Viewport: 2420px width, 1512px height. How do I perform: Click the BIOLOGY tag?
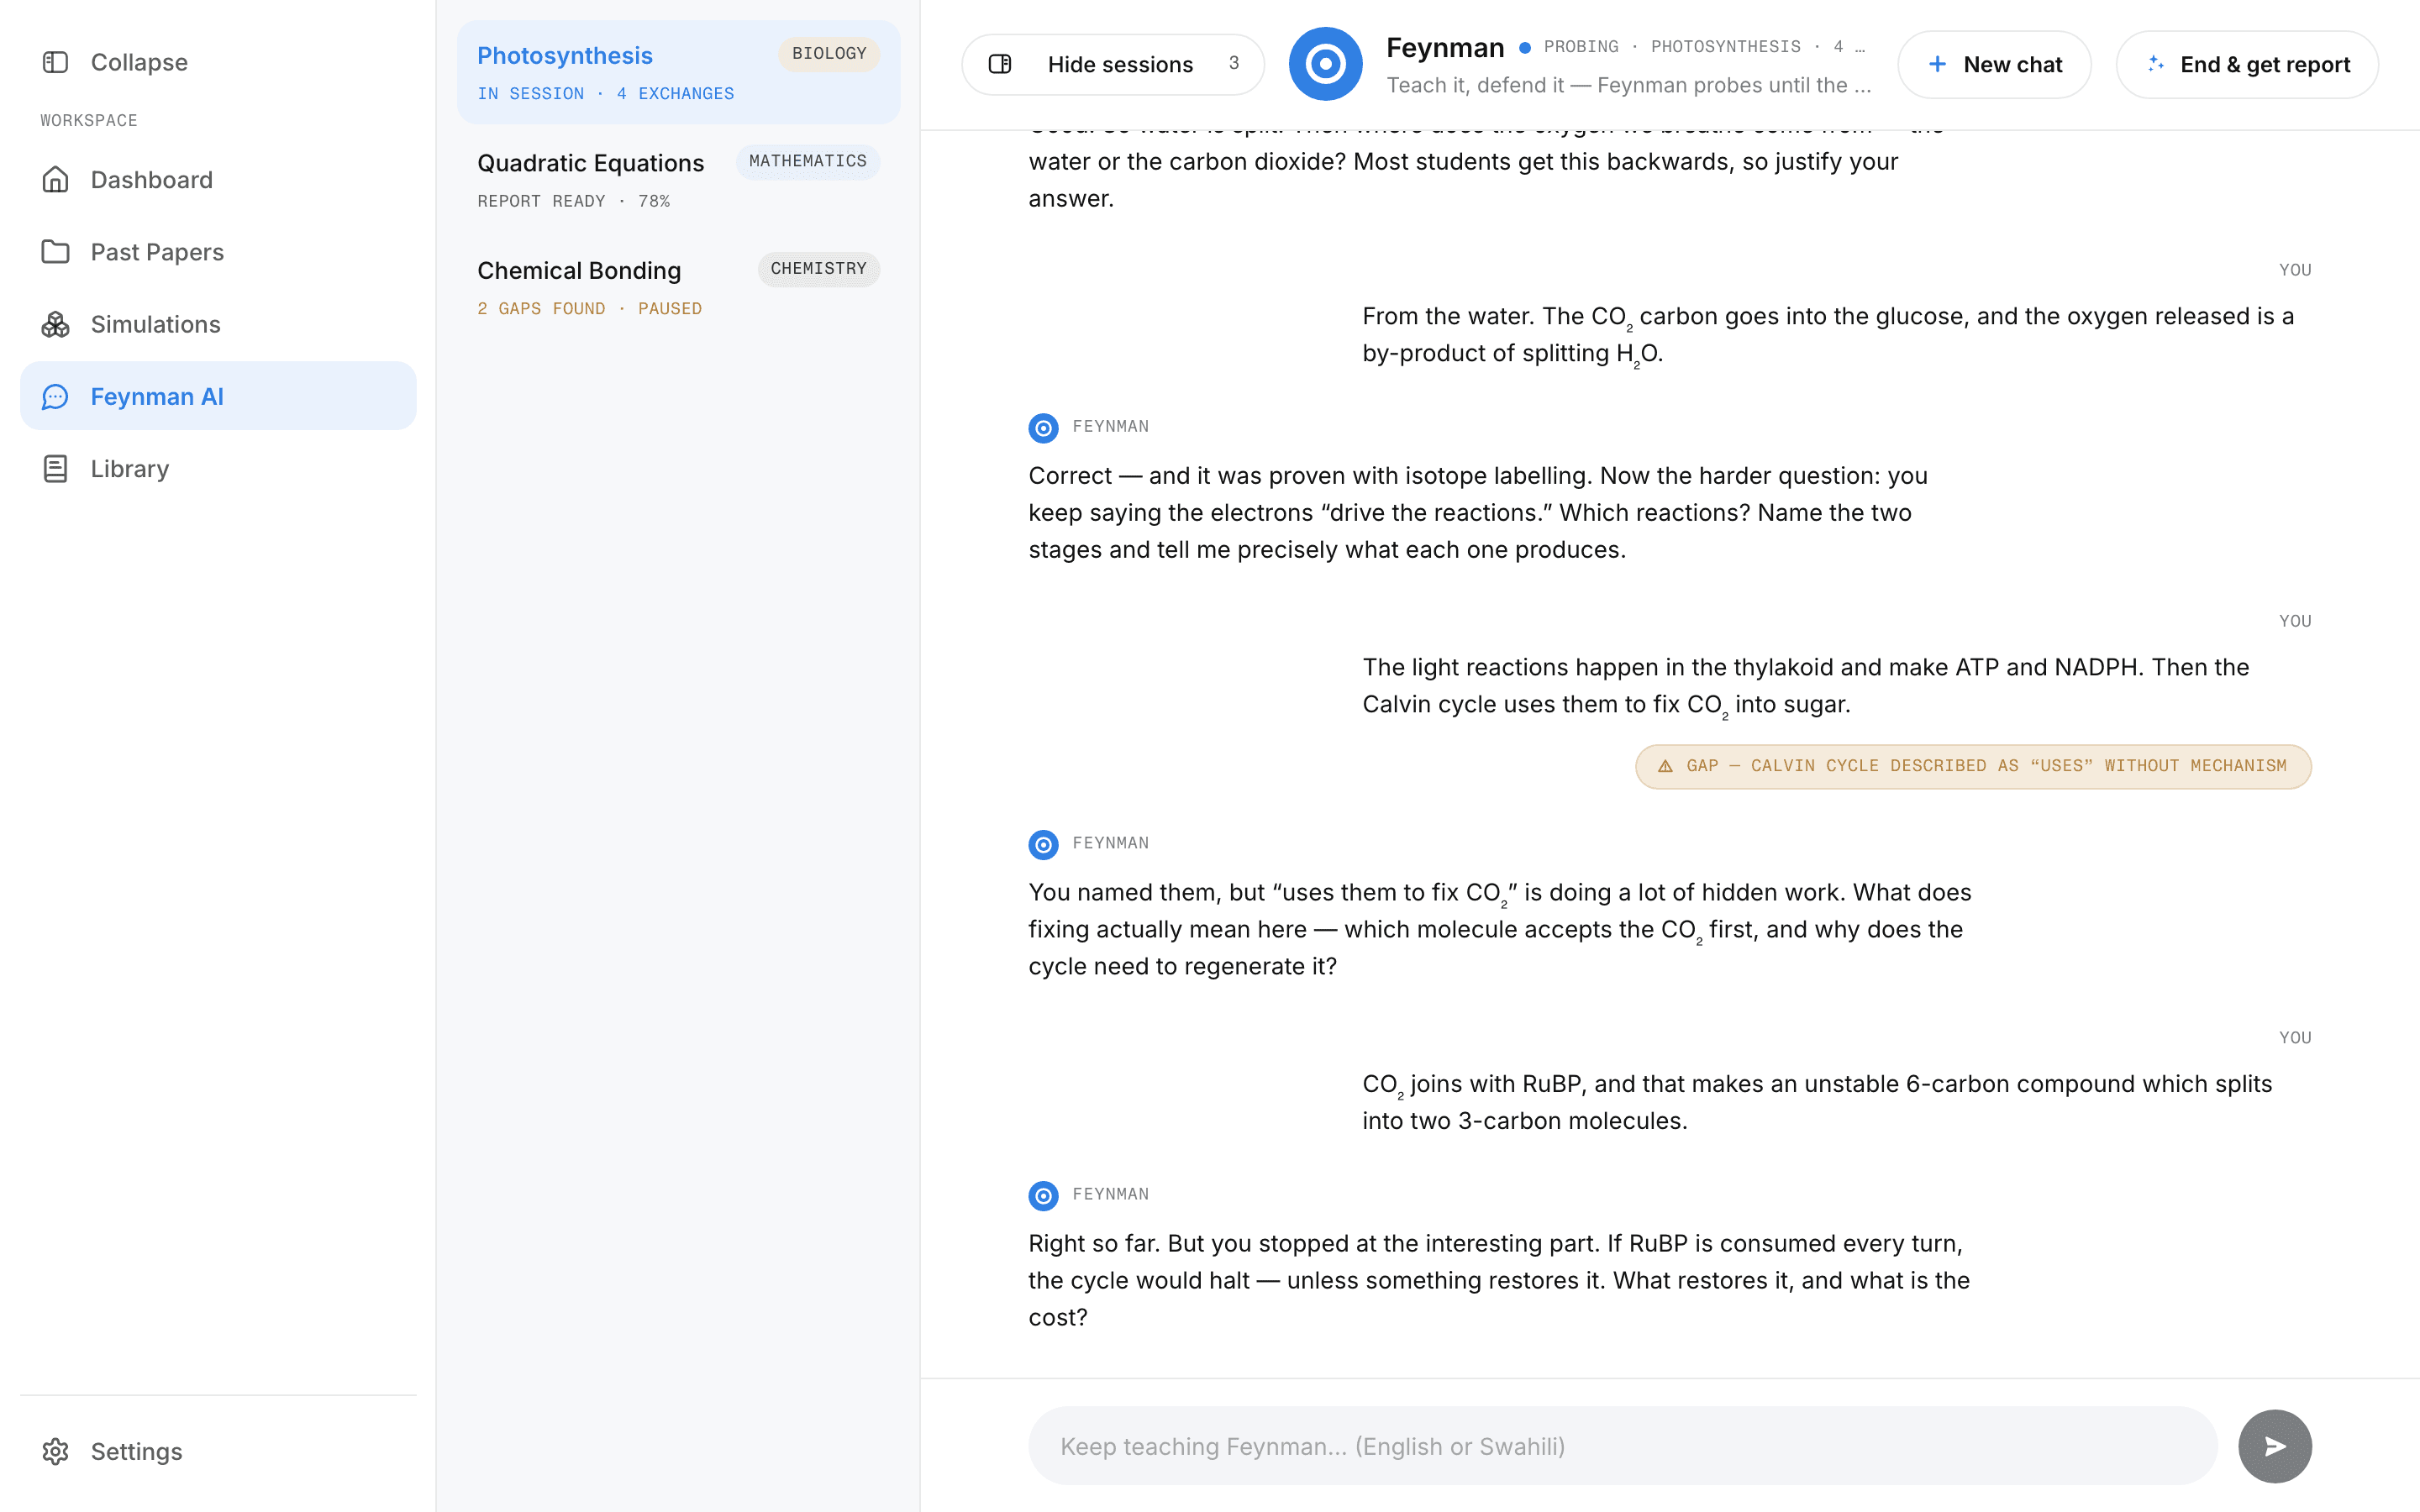[829, 54]
